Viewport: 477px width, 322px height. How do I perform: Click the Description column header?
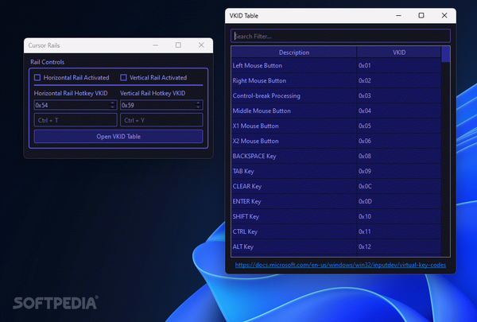(x=294, y=52)
